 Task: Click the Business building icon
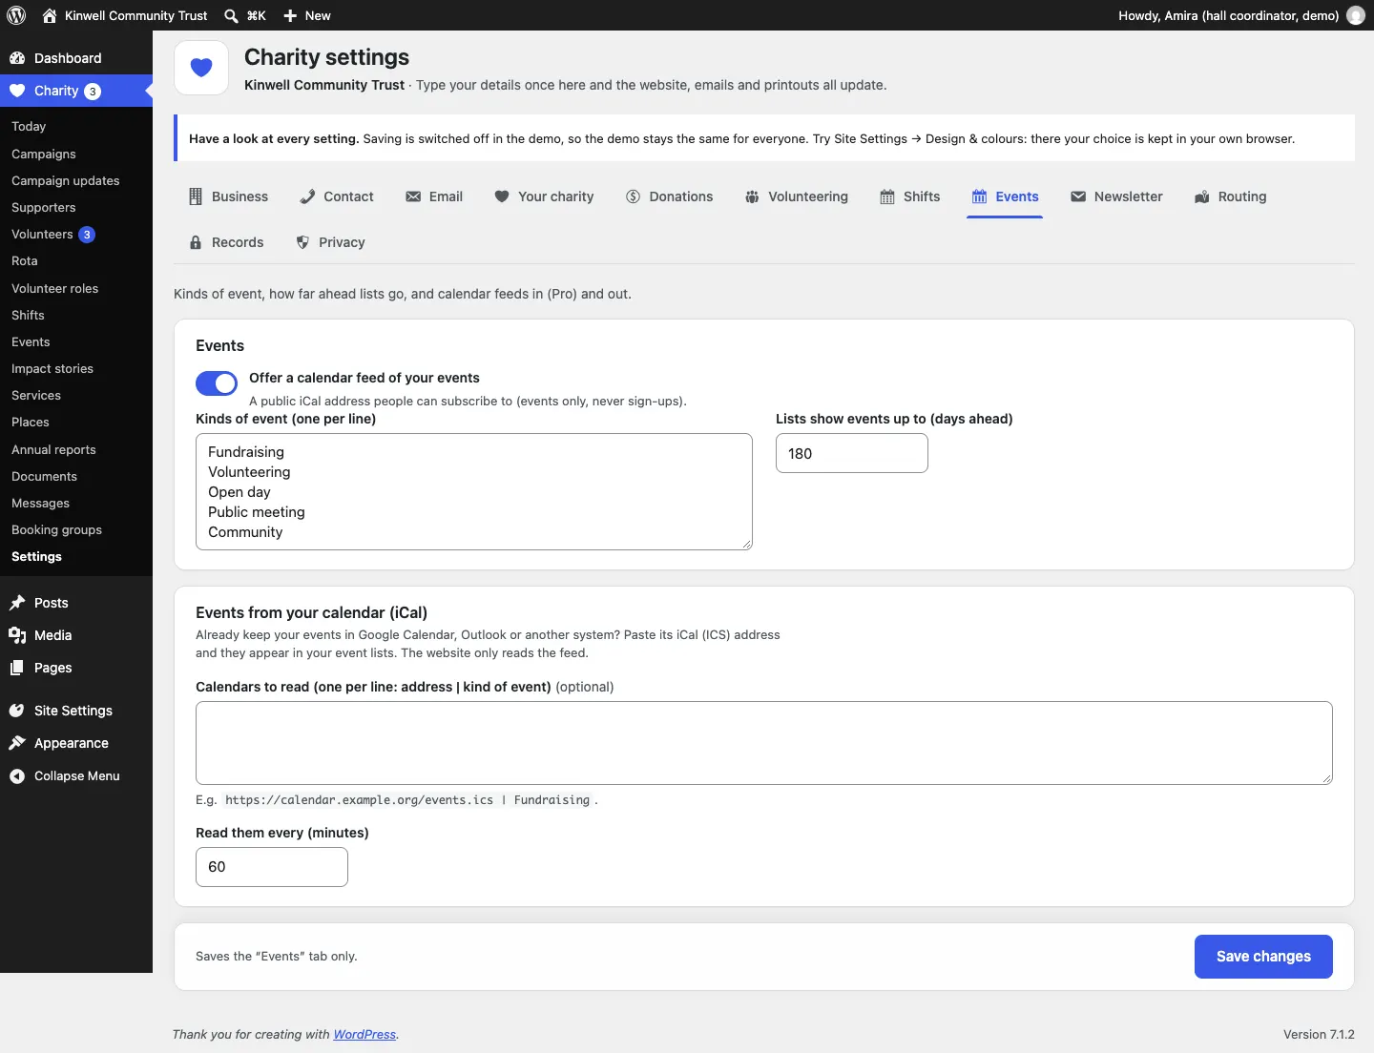tap(196, 196)
